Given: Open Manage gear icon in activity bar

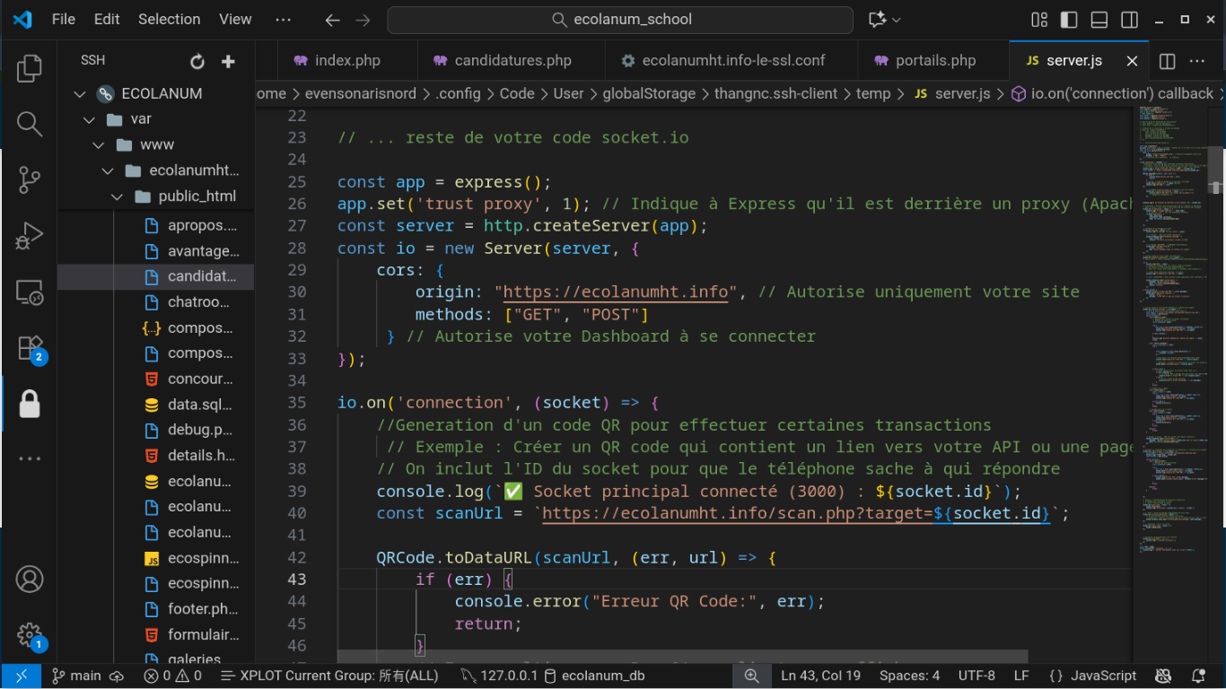Looking at the screenshot, I should [x=30, y=635].
